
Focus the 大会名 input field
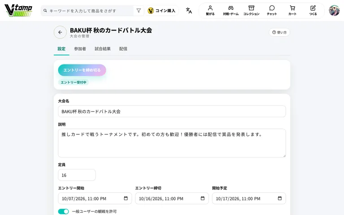point(172,112)
